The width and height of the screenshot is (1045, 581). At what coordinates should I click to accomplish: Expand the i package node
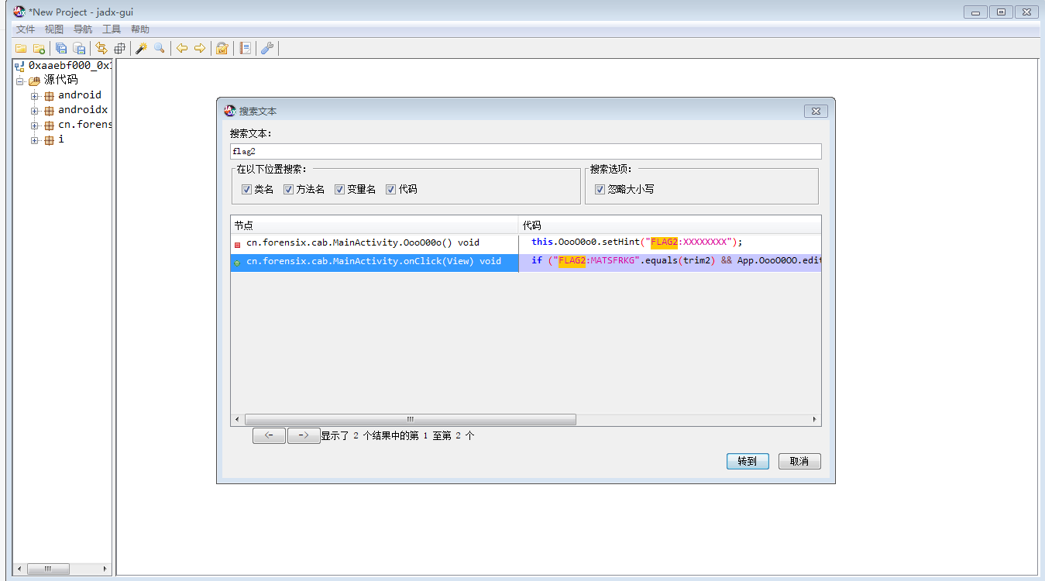pyautogui.click(x=35, y=140)
